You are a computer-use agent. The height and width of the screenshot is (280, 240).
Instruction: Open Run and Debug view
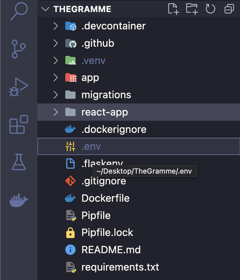pyautogui.click(x=19, y=87)
